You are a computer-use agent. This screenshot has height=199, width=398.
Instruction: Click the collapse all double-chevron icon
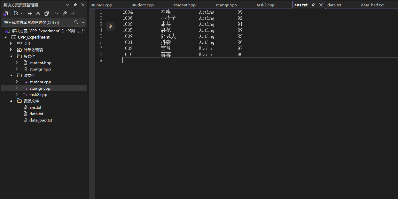[x=38, y=13]
